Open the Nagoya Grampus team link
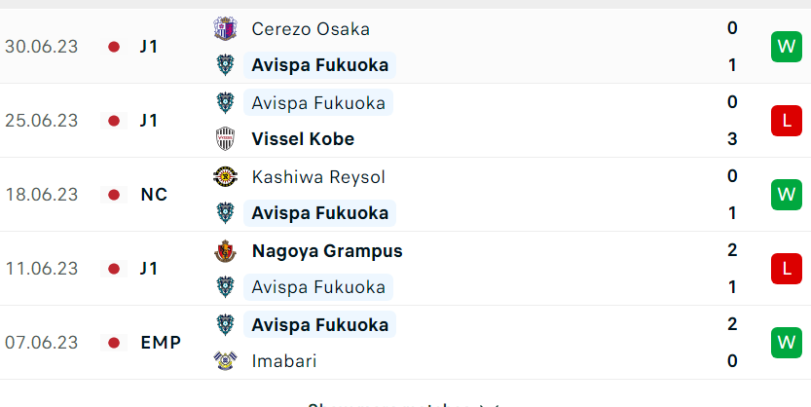Screen dimensions: 811x407 327,251
